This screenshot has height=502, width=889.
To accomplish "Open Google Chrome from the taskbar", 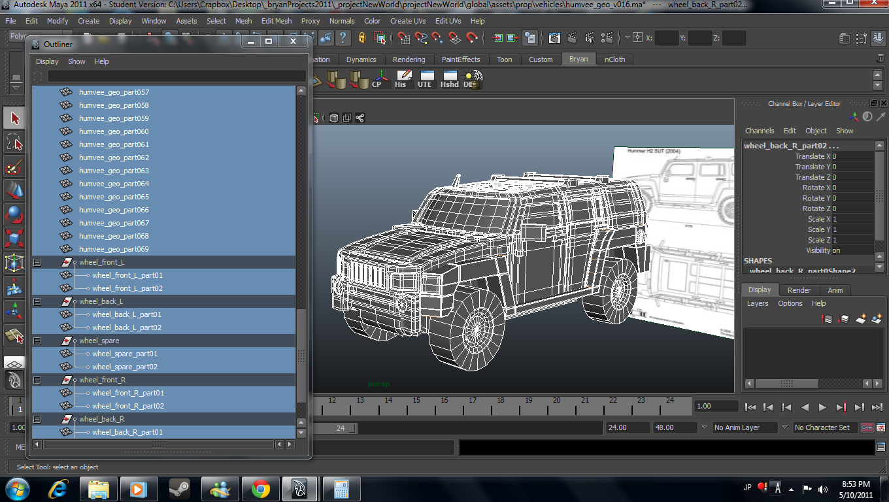I will [x=261, y=488].
